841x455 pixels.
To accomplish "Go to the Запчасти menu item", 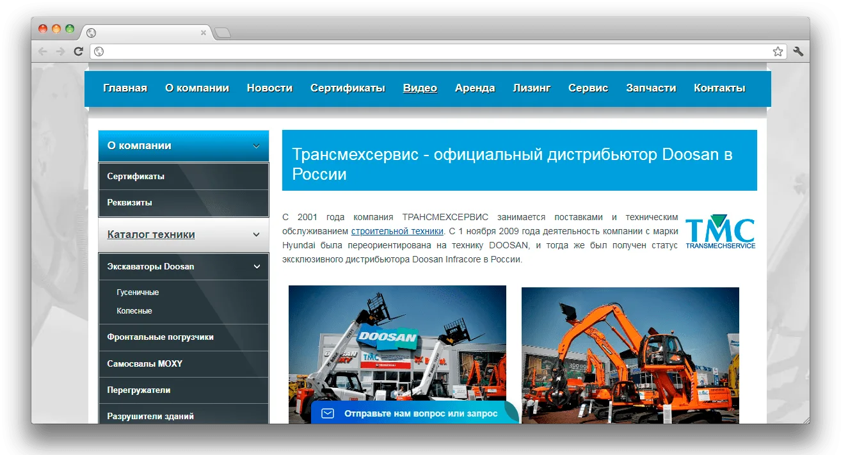I will 651,88.
